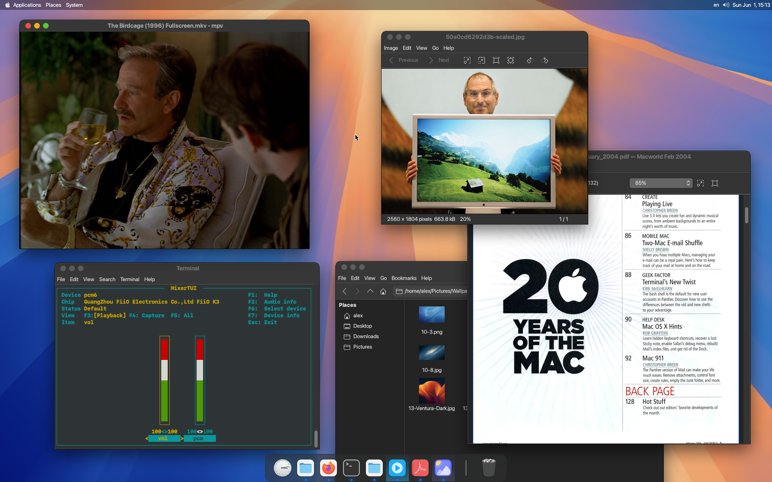Open Edit menu in image viewer
772x482 pixels.
tap(407, 48)
